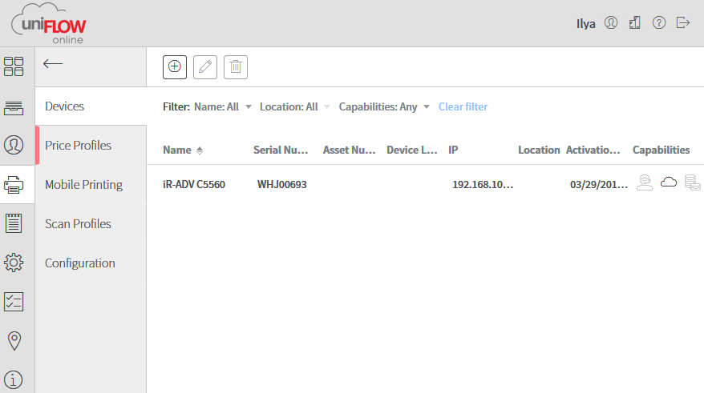Click the Ilya username in header
704x393 pixels.
coord(585,23)
